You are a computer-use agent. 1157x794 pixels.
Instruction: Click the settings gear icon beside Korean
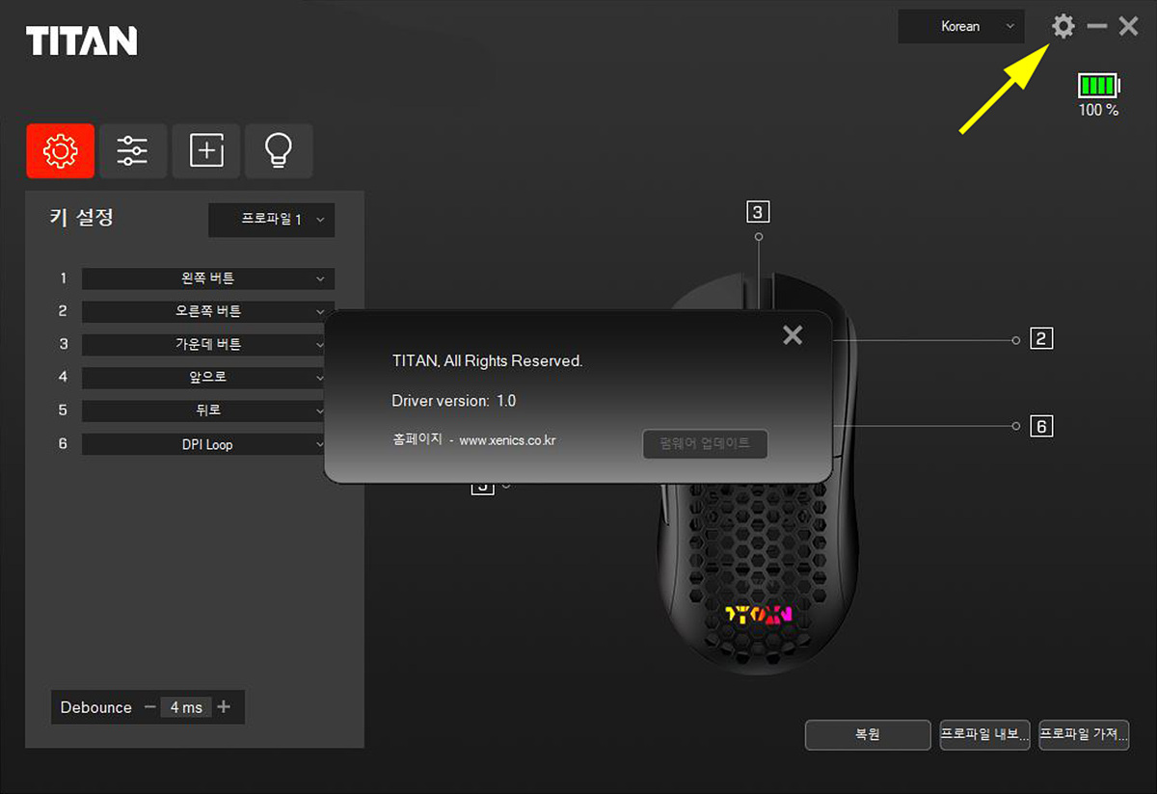tap(1063, 26)
